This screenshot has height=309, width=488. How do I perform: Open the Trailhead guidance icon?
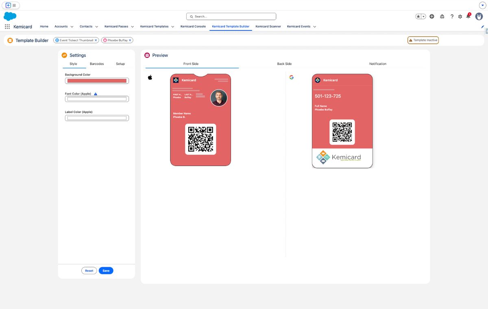click(442, 16)
